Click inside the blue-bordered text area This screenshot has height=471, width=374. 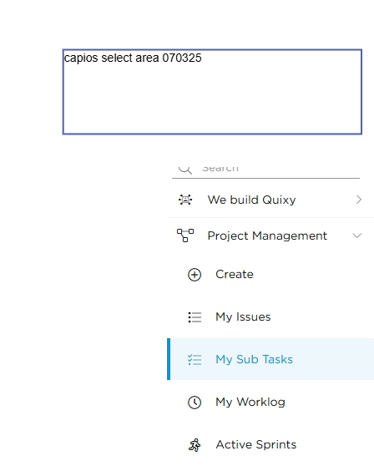(x=212, y=92)
